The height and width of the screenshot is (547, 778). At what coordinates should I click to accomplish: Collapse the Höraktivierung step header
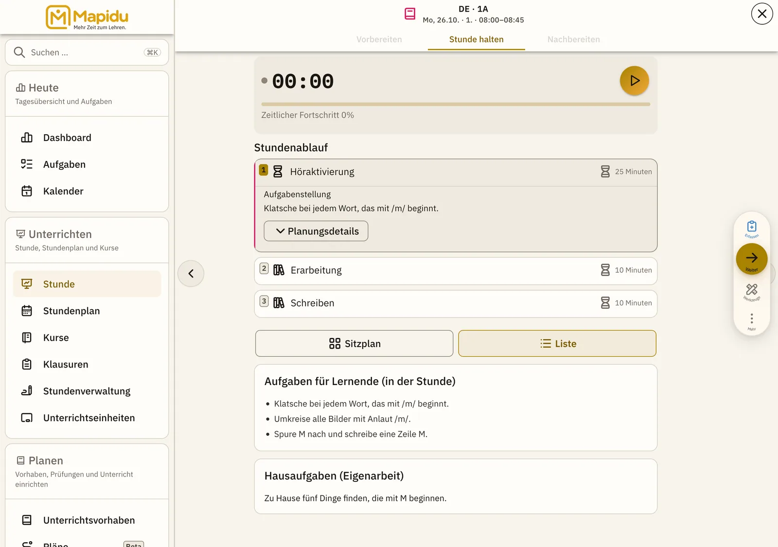click(456, 172)
